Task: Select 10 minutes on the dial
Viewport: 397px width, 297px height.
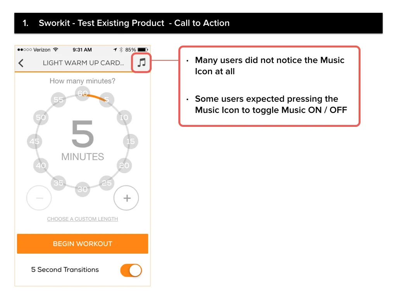Action: (124, 118)
